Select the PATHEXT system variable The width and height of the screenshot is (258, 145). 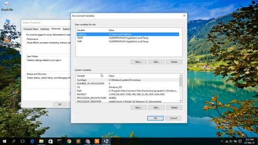(127, 94)
